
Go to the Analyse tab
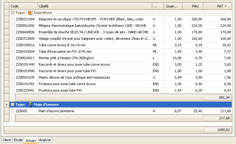[45, 140]
